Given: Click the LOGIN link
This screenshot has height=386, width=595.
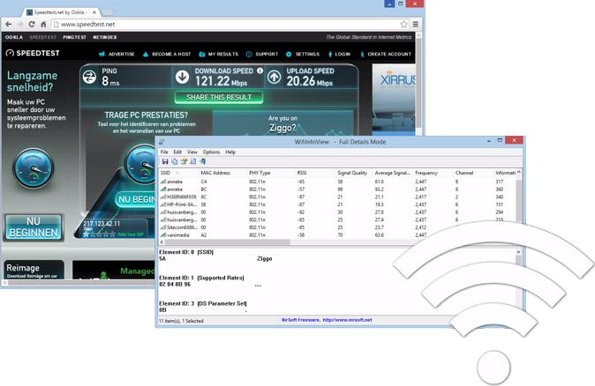Looking at the screenshot, I should pos(339,54).
